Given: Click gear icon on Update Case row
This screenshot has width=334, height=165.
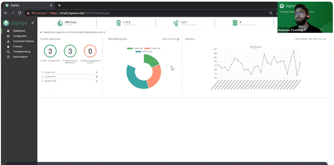Looking at the screenshot, I should point(97,81).
